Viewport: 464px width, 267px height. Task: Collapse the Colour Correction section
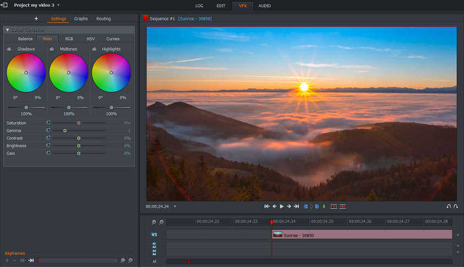[x=7, y=30]
